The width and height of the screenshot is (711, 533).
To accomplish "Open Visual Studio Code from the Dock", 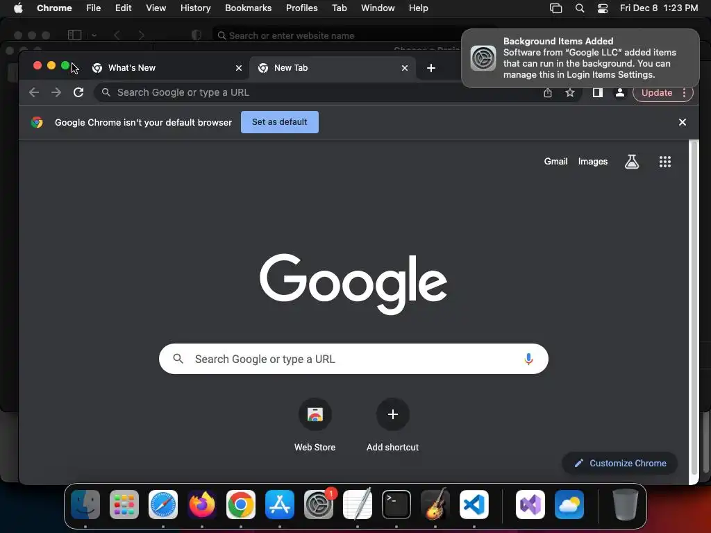I will (x=474, y=505).
